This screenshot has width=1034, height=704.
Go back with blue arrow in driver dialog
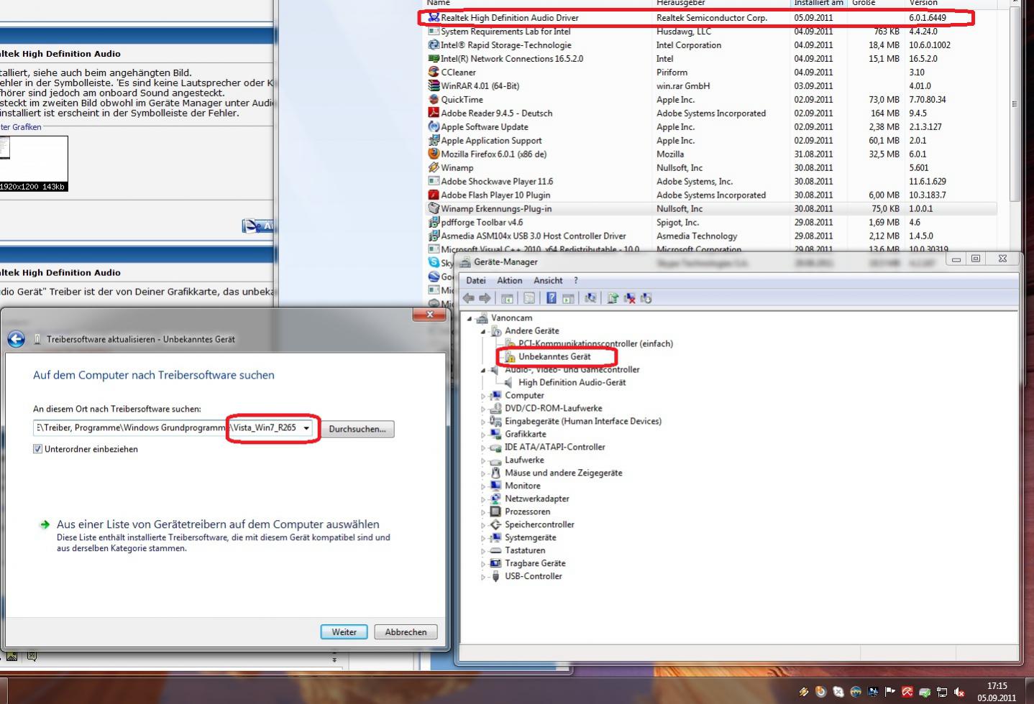pos(17,339)
